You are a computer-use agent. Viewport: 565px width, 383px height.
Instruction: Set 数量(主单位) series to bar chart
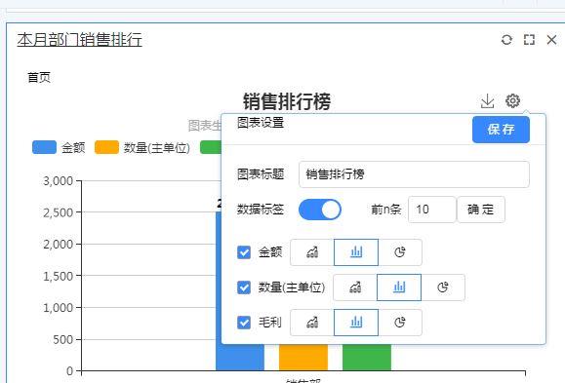(x=399, y=287)
